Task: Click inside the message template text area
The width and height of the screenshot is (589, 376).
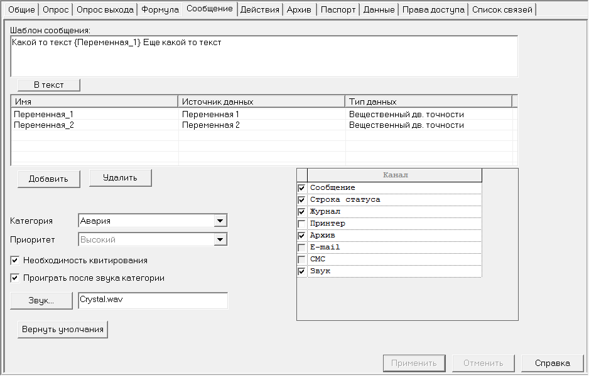Action: point(264,56)
